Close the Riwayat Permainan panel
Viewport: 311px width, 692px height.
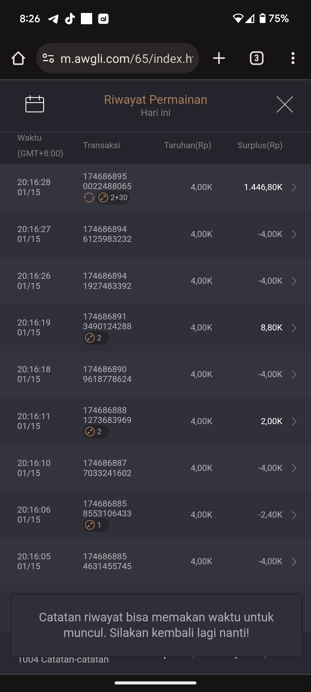pos(285,104)
